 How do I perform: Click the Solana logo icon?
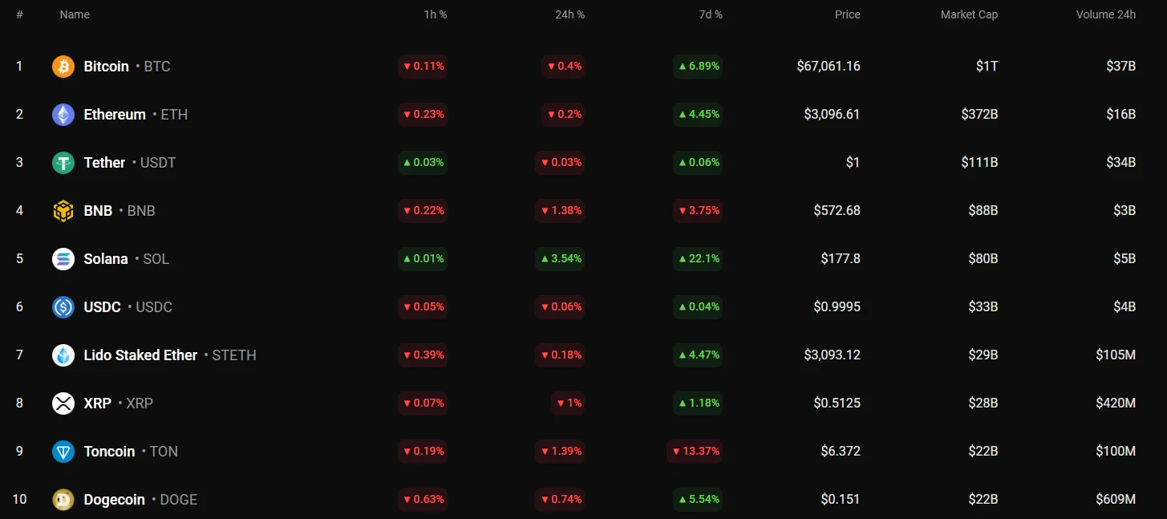point(63,259)
